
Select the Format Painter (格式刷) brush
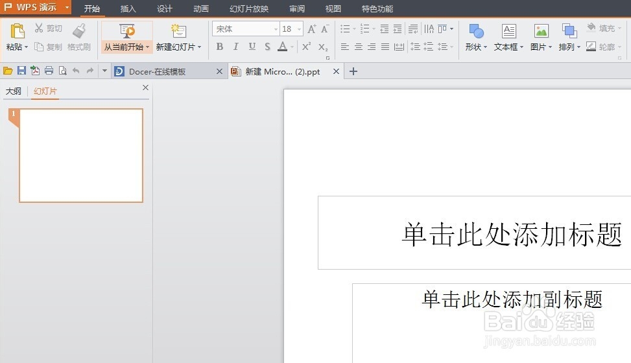[x=79, y=31]
